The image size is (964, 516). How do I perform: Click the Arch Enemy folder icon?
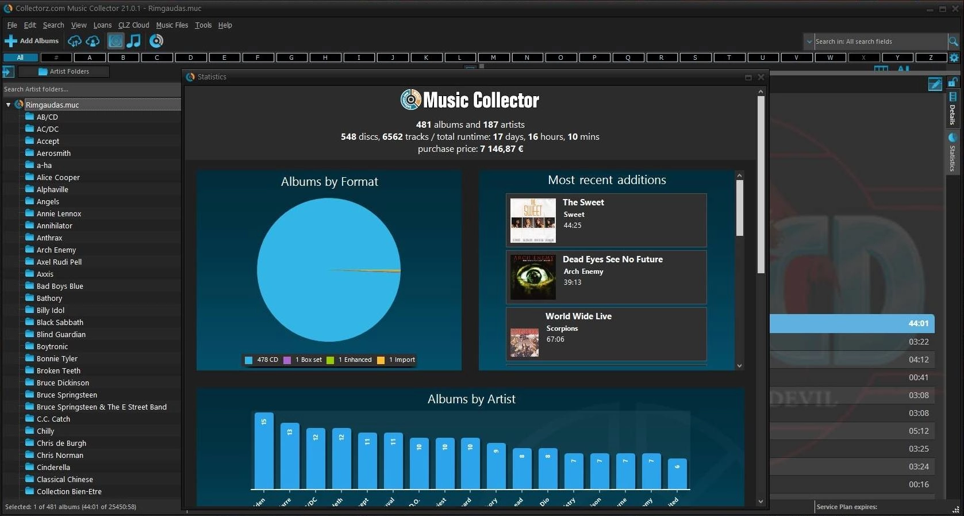pyautogui.click(x=29, y=250)
